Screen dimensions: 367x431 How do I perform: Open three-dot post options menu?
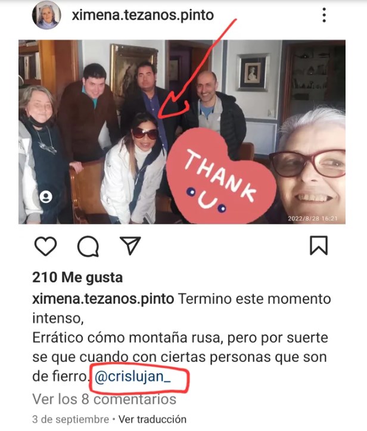pyautogui.click(x=324, y=15)
